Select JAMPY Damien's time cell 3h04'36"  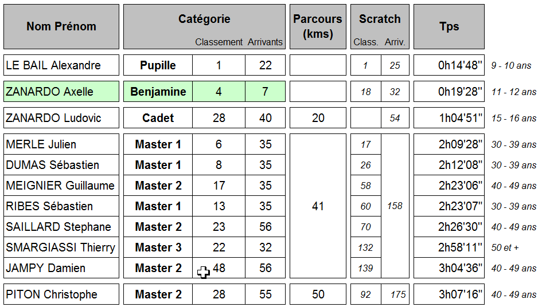(x=449, y=268)
